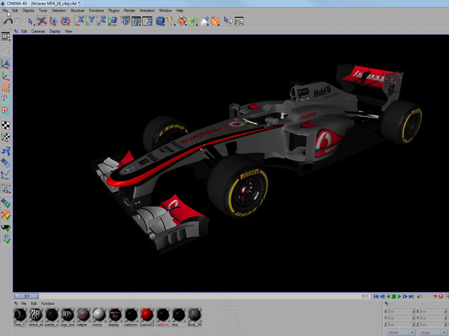This screenshot has height=336, width=449.
Task: Switch to Polygons mode
Action: [x=6, y=111]
